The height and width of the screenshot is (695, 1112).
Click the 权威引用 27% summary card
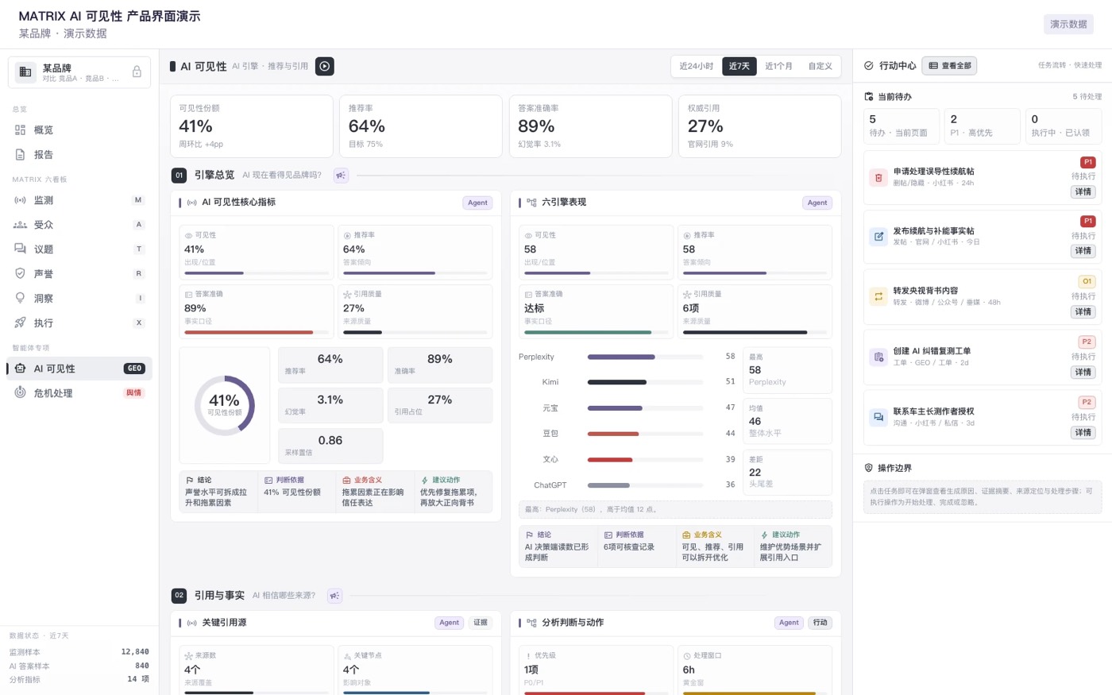pyautogui.click(x=759, y=126)
